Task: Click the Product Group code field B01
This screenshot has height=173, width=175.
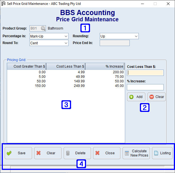Action: coord(38,28)
